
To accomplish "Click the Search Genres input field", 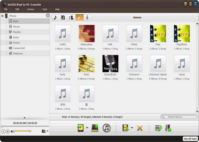I will (x=181, y=117).
